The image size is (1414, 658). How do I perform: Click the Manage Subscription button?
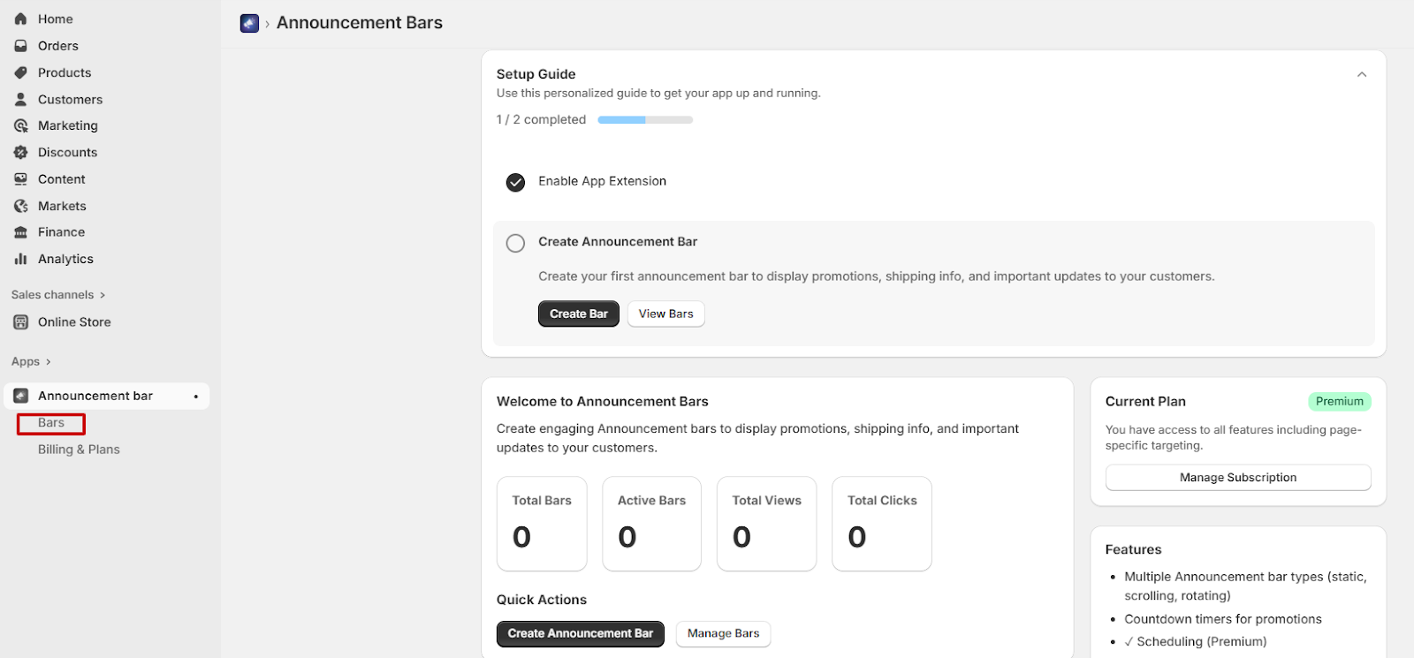1237,478
